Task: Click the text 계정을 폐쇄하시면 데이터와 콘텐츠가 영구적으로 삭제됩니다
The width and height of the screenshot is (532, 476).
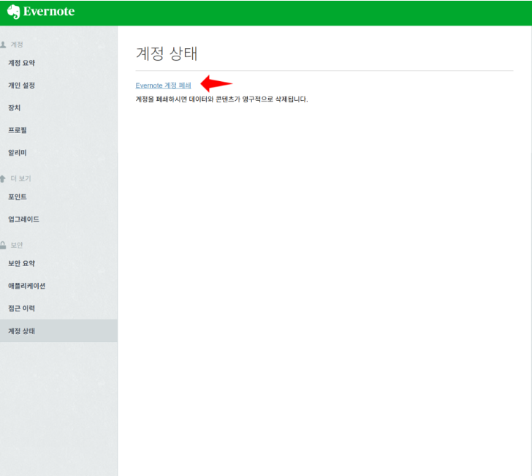Action: click(221, 99)
